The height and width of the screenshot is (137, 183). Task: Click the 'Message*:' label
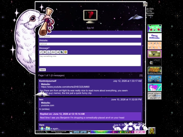click(x=44, y=48)
